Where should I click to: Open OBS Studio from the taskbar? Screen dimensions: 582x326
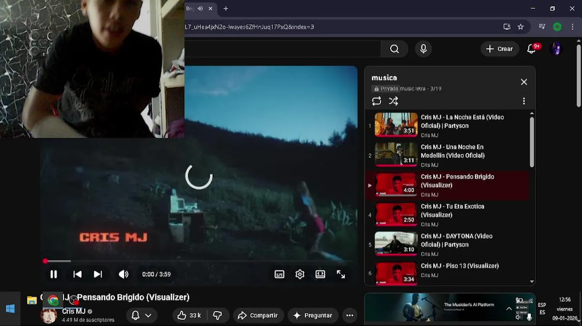74,300
